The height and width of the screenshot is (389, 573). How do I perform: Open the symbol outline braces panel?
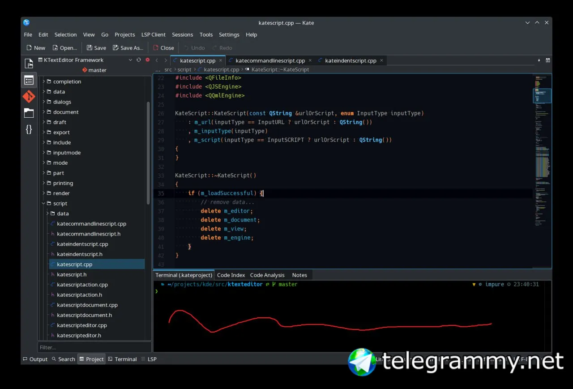coord(29,129)
